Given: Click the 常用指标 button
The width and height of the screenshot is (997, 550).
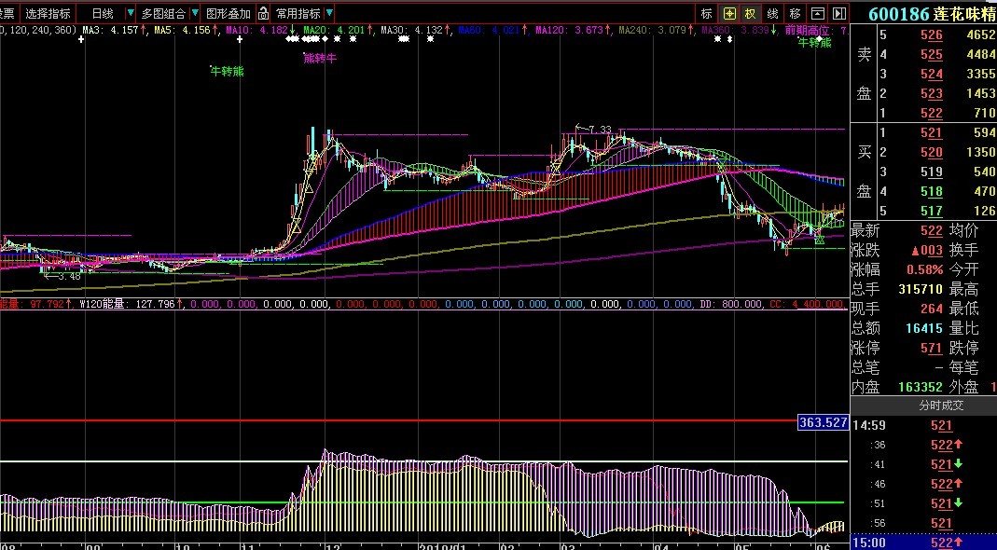Looking at the screenshot, I should [298, 14].
